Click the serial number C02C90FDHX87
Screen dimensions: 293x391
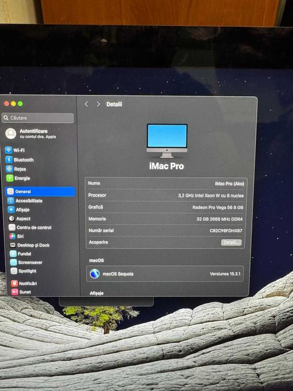tap(225, 231)
